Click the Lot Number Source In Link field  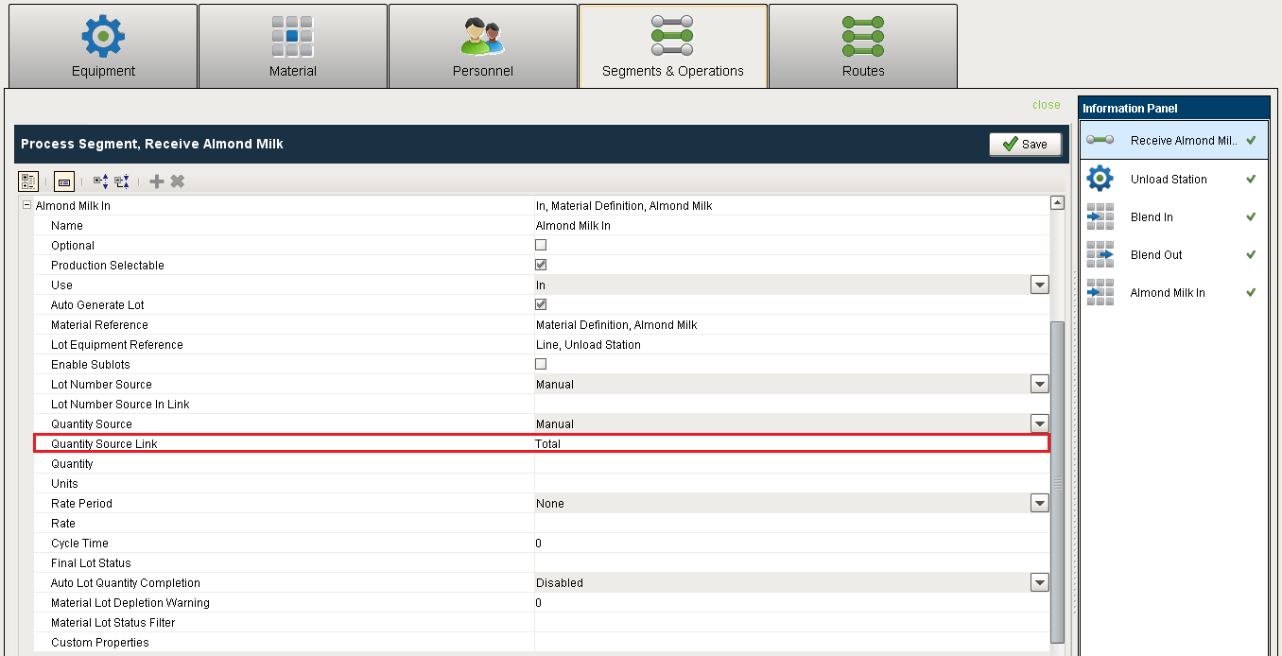click(x=791, y=405)
